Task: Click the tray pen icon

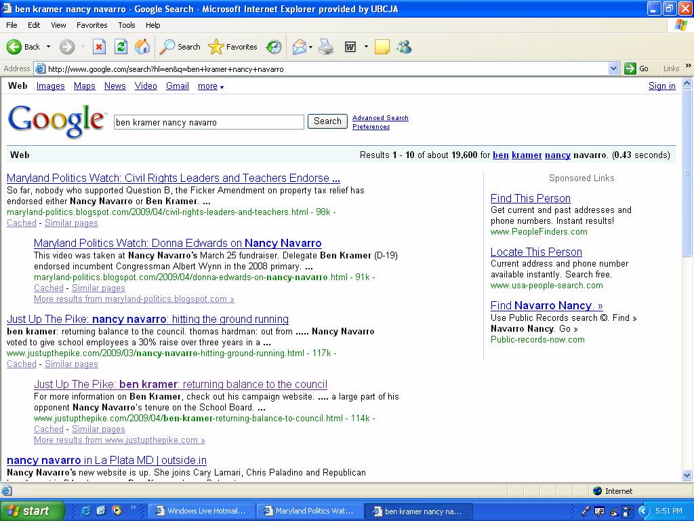Action: tap(585, 512)
